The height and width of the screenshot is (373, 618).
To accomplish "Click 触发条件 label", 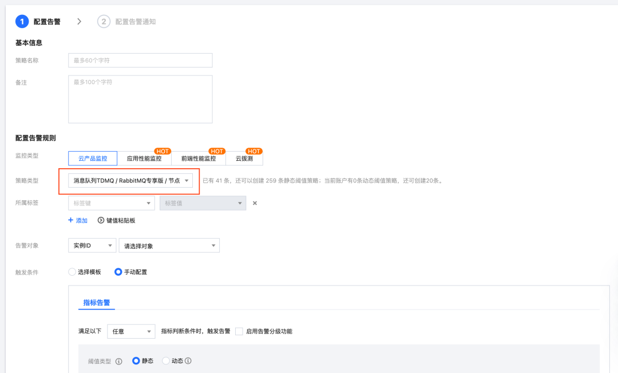I will pyautogui.click(x=27, y=272).
